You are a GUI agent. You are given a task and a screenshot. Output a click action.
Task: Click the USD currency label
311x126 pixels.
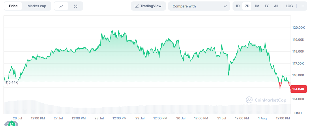(298, 113)
